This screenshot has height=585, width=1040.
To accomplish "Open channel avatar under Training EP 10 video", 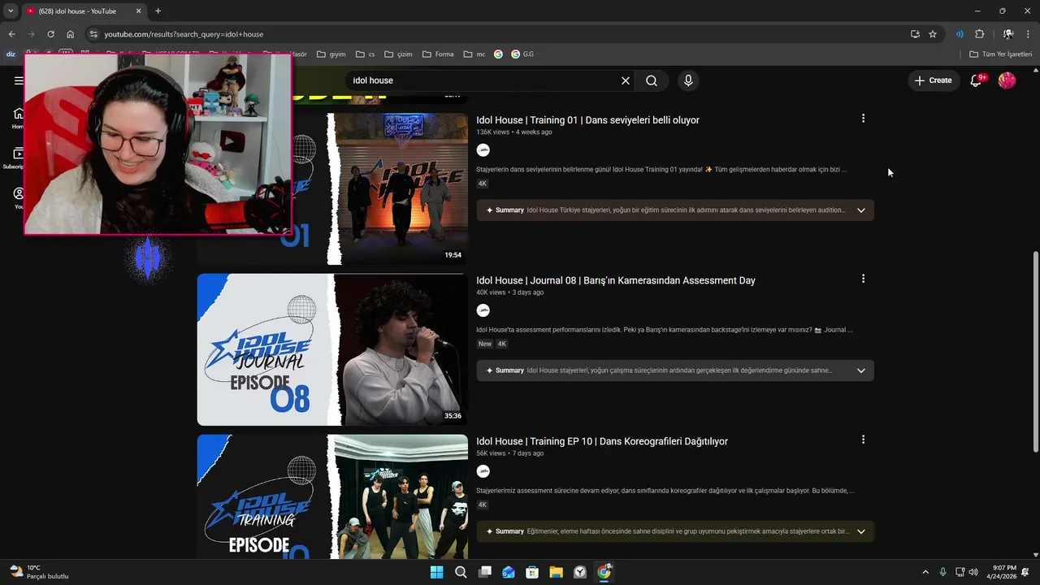I will point(483,471).
